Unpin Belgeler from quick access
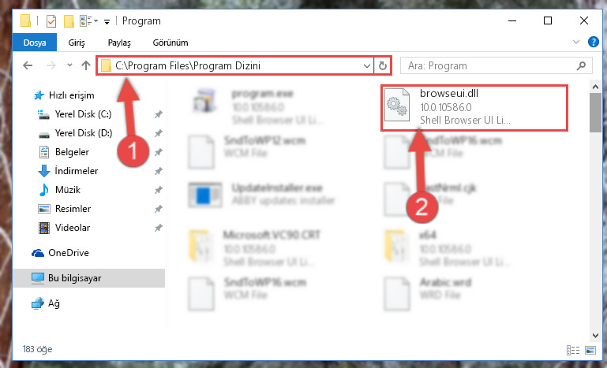607x368 pixels. coord(159,152)
